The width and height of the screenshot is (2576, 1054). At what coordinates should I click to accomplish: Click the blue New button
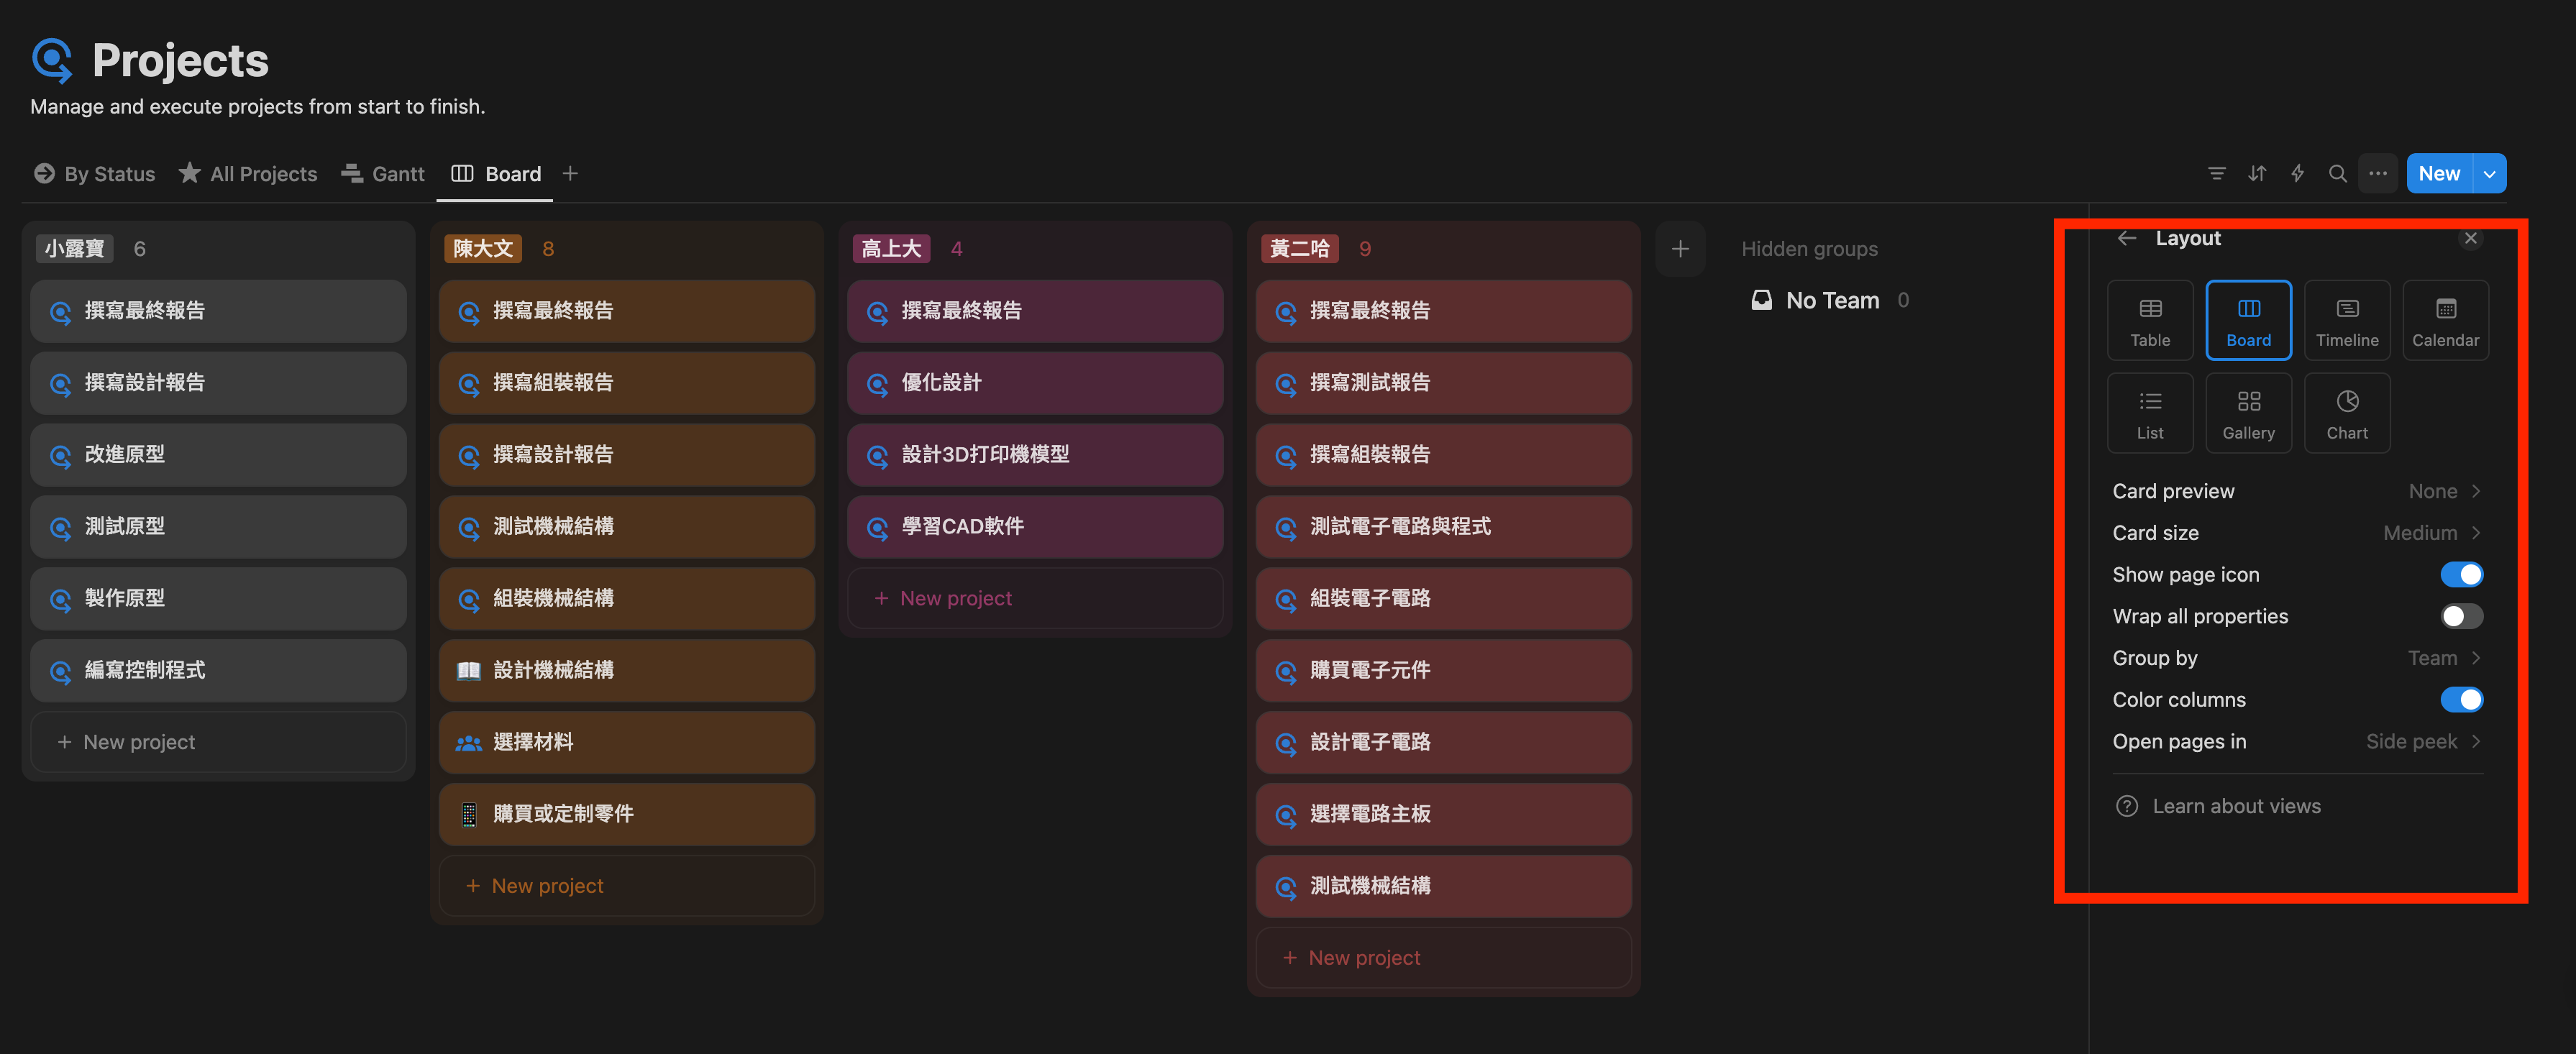[x=2438, y=173]
